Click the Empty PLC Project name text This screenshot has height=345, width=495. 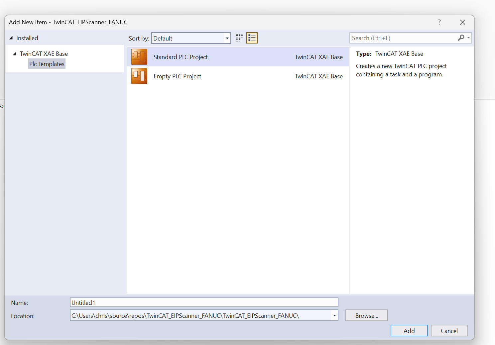177,76
